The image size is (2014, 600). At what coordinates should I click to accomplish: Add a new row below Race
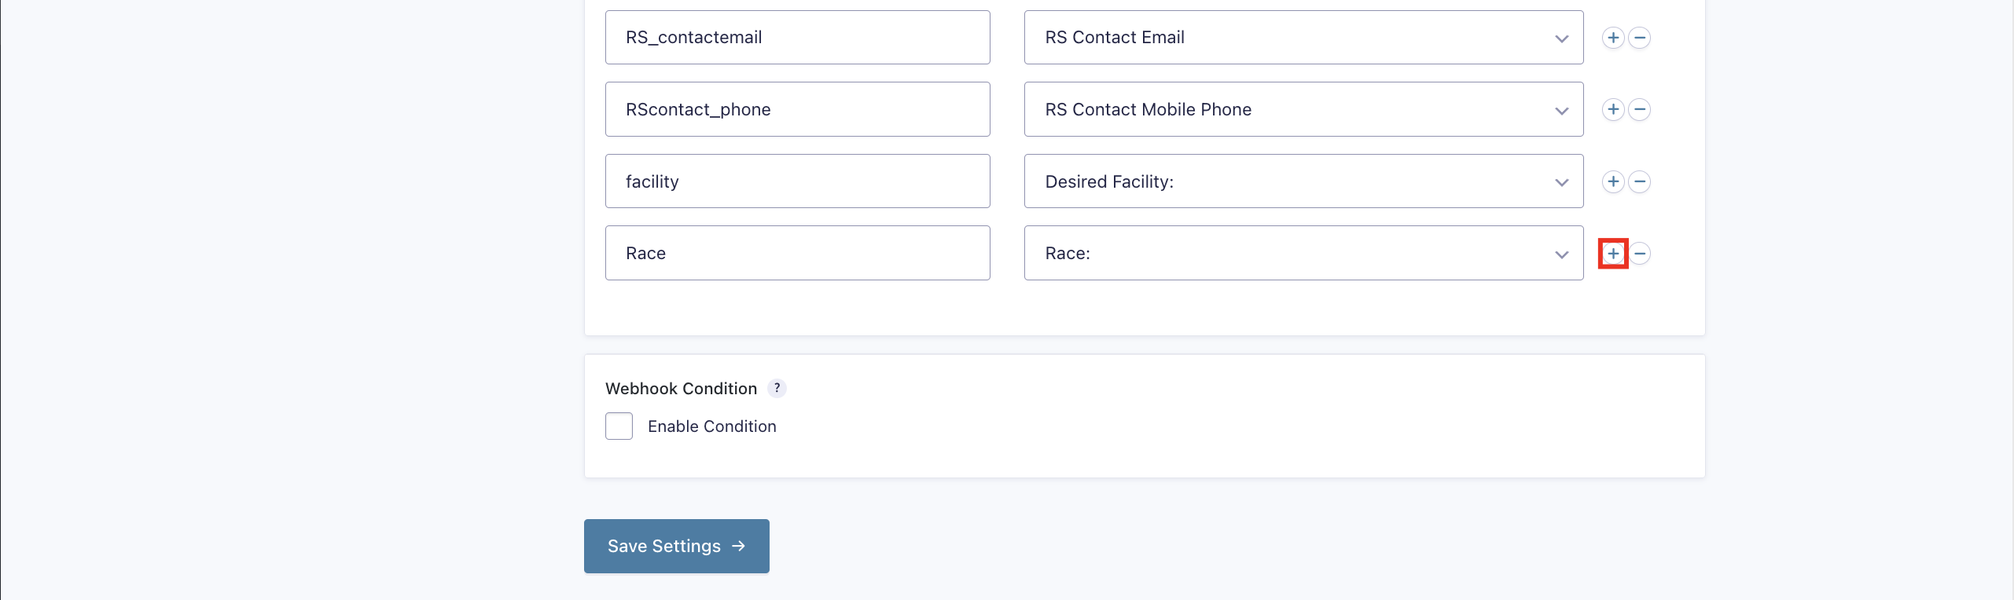click(1612, 254)
